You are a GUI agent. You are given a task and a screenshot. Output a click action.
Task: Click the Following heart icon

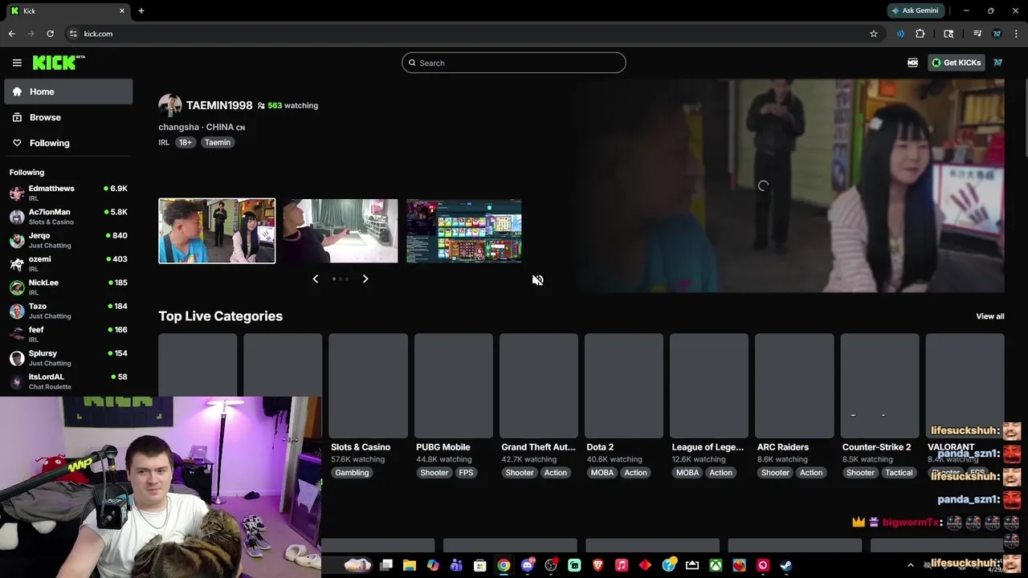(x=17, y=143)
